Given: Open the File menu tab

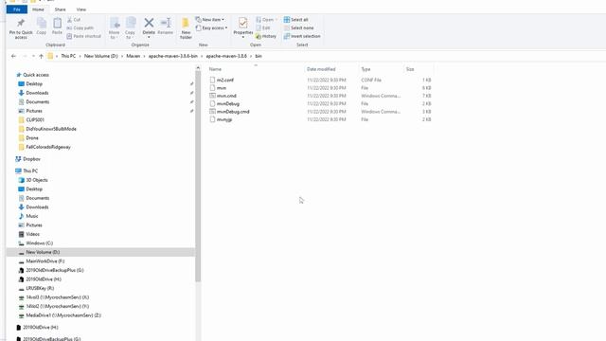Looking at the screenshot, I should (17, 9).
